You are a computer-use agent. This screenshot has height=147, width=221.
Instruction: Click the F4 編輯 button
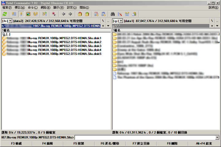point(48,144)
